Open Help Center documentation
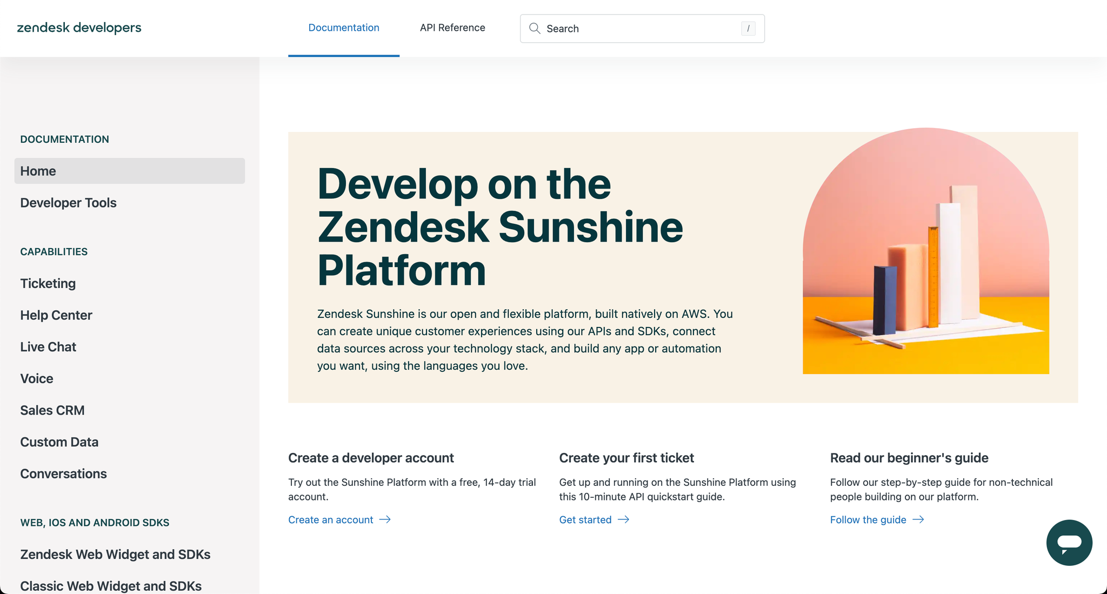1107x594 pixels. (56, 315)
